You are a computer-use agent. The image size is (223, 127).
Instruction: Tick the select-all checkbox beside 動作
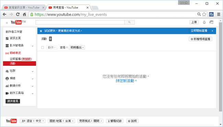tap(43, 48)
